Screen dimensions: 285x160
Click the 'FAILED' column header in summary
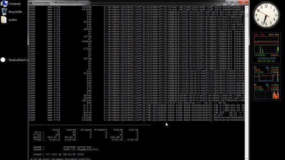click(118, 130)
